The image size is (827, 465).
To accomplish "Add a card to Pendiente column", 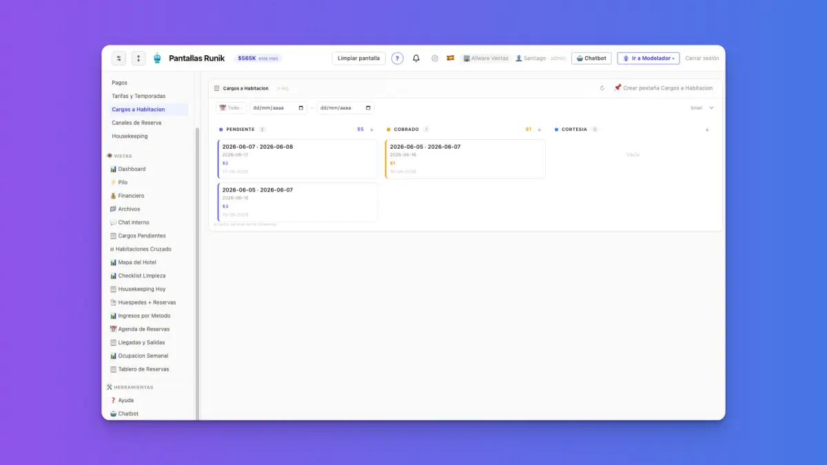I will pos(372,130).
